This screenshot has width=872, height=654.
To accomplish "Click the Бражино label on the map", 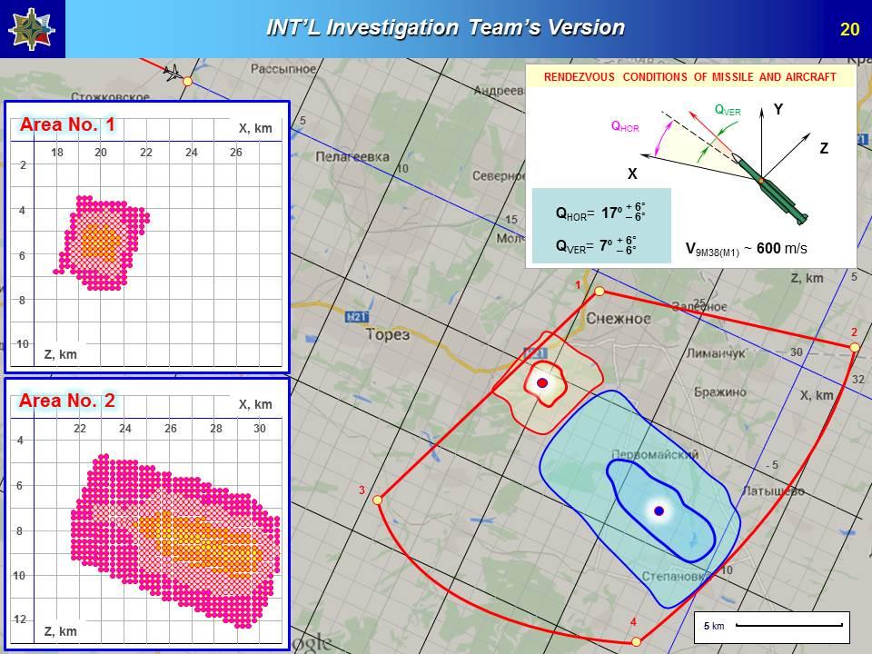I will [x=720, y=392].
